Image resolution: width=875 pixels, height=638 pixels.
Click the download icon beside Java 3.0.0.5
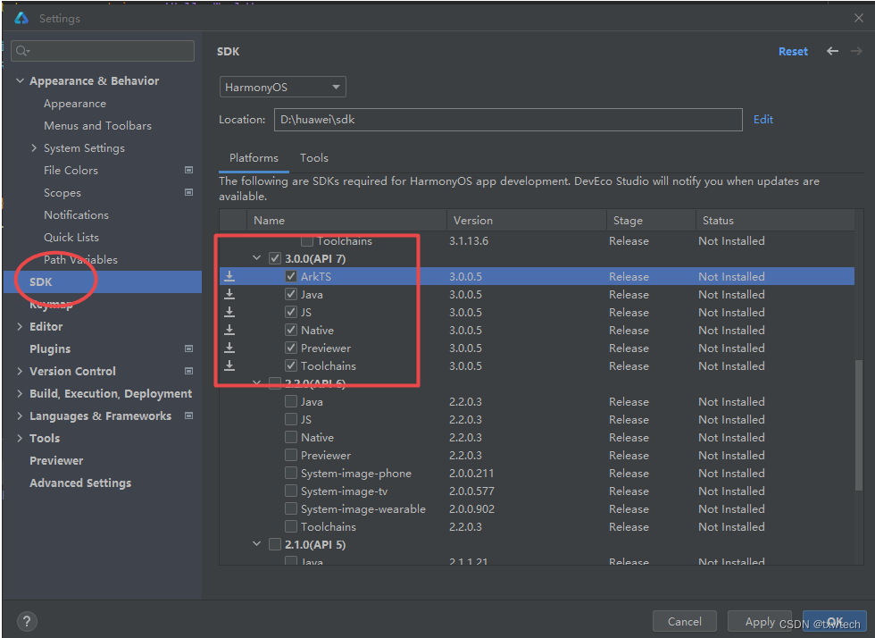[x=229, y=294]
